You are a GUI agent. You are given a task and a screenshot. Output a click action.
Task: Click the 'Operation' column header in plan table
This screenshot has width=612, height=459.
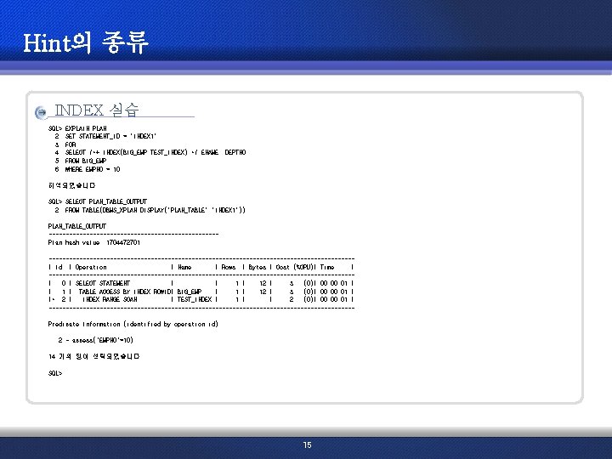[91, 268]
